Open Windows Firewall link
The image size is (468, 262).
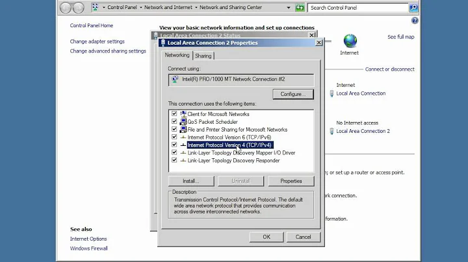point(89,248)
